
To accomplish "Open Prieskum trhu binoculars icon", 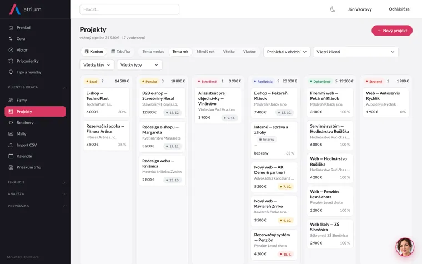I will tap(11, 167).
